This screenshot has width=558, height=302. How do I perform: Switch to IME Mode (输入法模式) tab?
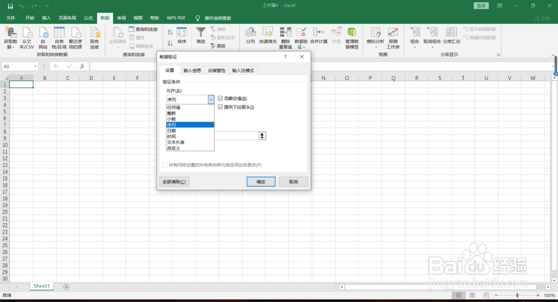tap(243, 70)
